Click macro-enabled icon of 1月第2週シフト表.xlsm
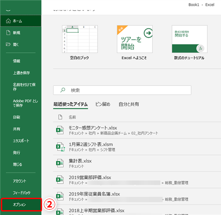Image resolution: width=221 pixels, height=215 pixels. click(x=60, y=146)
